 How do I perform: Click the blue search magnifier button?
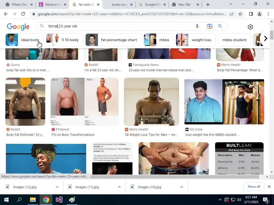coord(220,26)
